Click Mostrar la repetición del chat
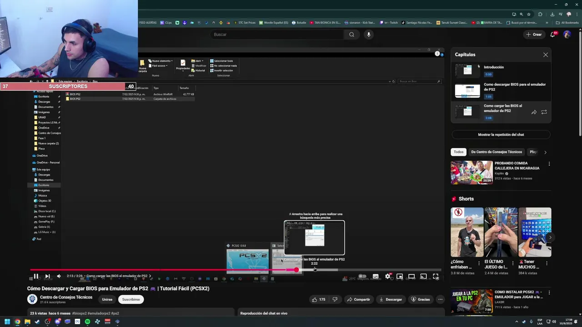This screenshot has width=582, height=327. coord(501,134)
